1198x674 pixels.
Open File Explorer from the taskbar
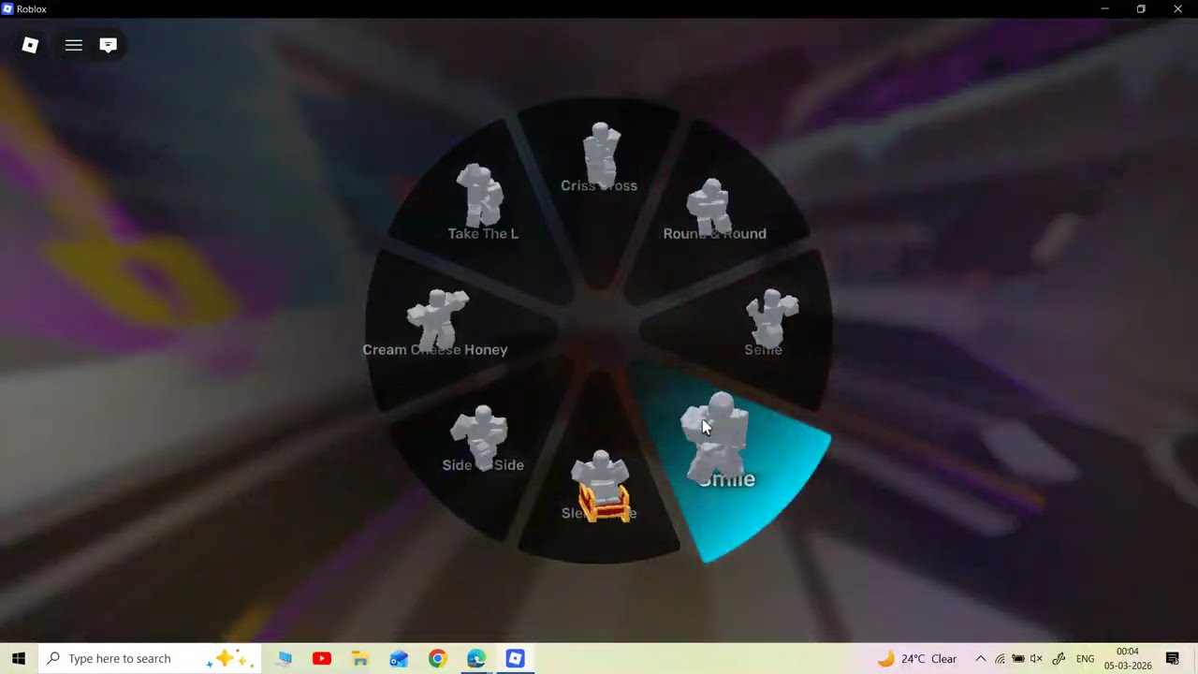pos(360,658)
